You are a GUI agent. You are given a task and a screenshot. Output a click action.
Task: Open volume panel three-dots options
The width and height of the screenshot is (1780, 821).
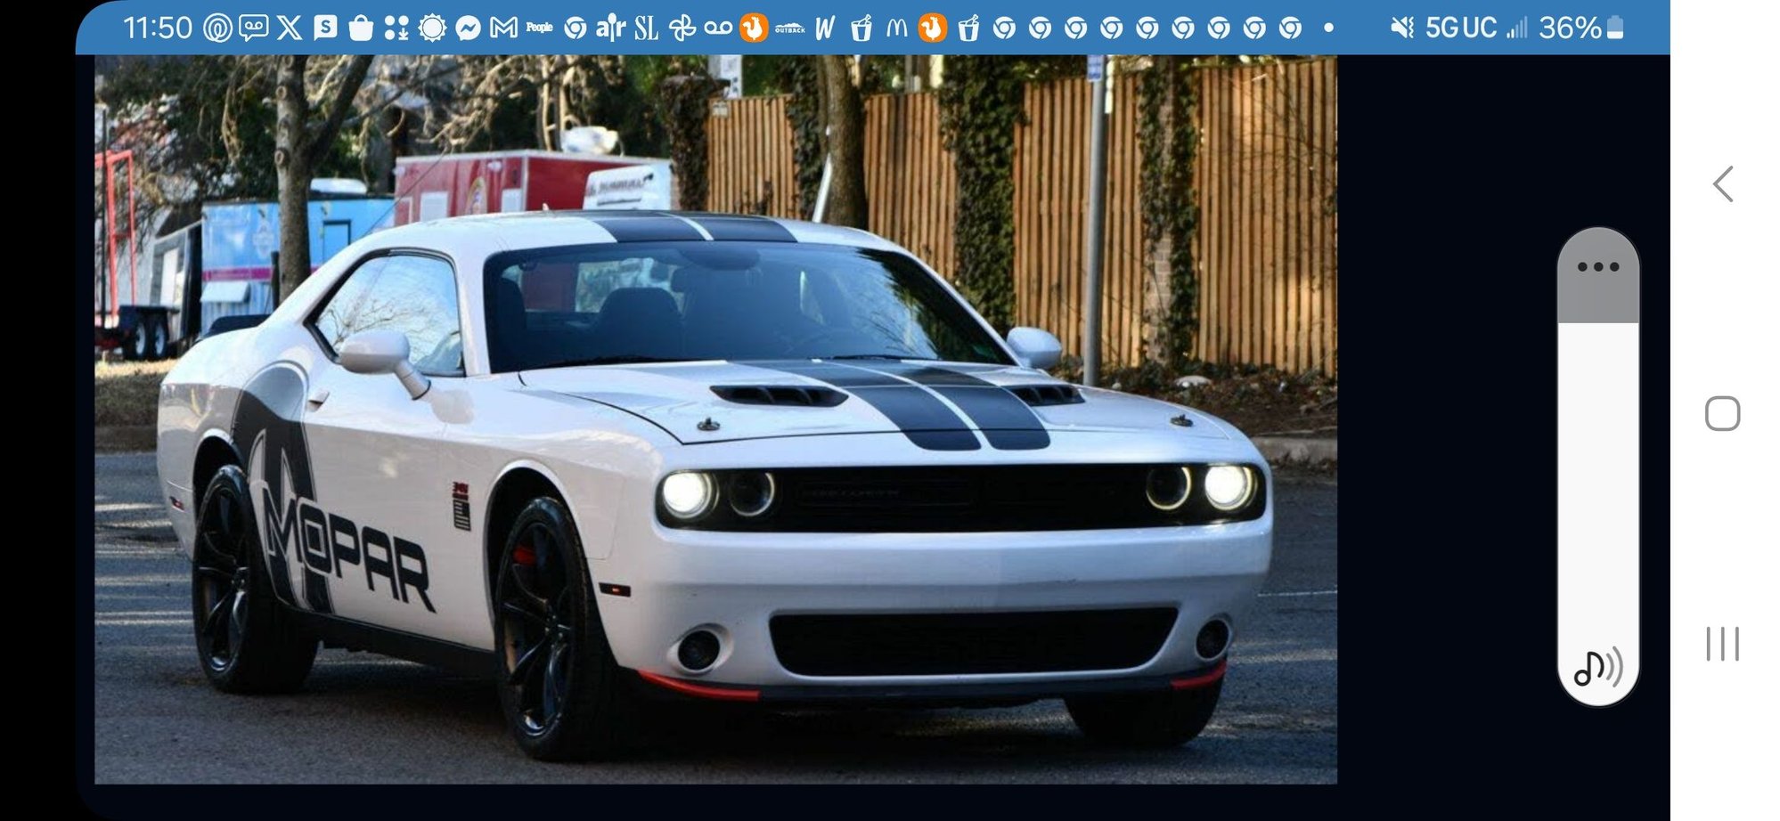click(1598, 267)
